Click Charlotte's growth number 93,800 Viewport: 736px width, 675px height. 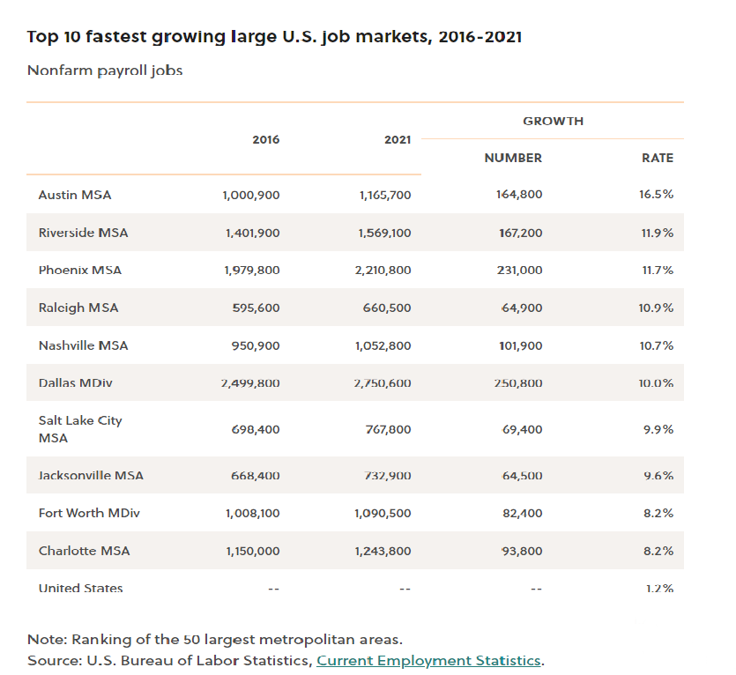coord(522,551)
